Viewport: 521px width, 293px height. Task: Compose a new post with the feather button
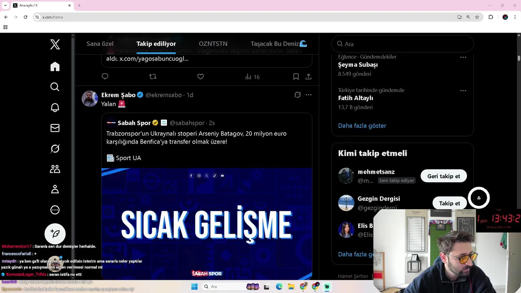point(55,234)
